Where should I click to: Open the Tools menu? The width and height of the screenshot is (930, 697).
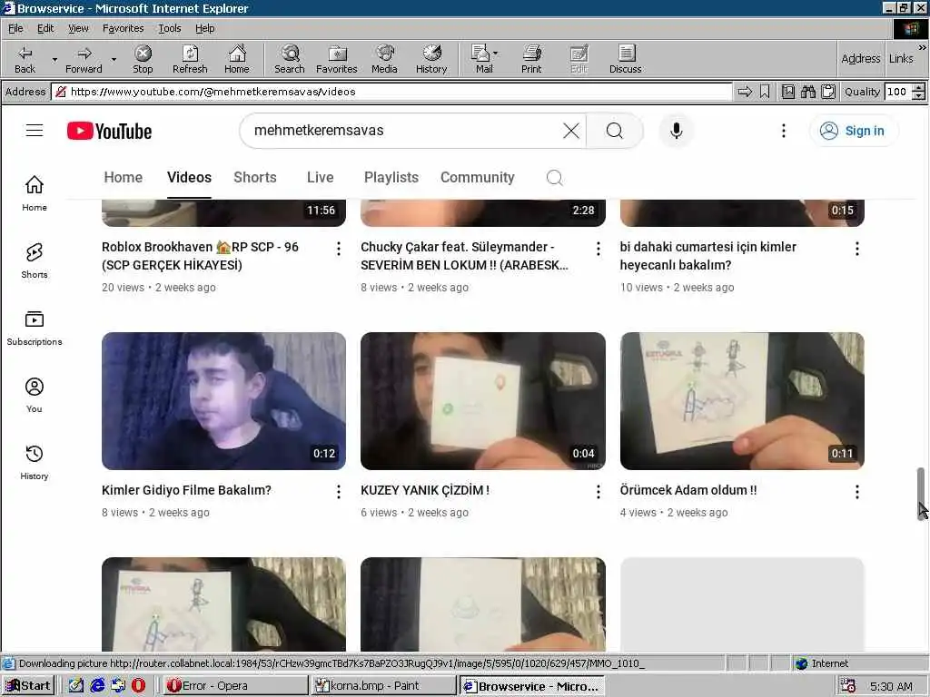pos(169,28)
